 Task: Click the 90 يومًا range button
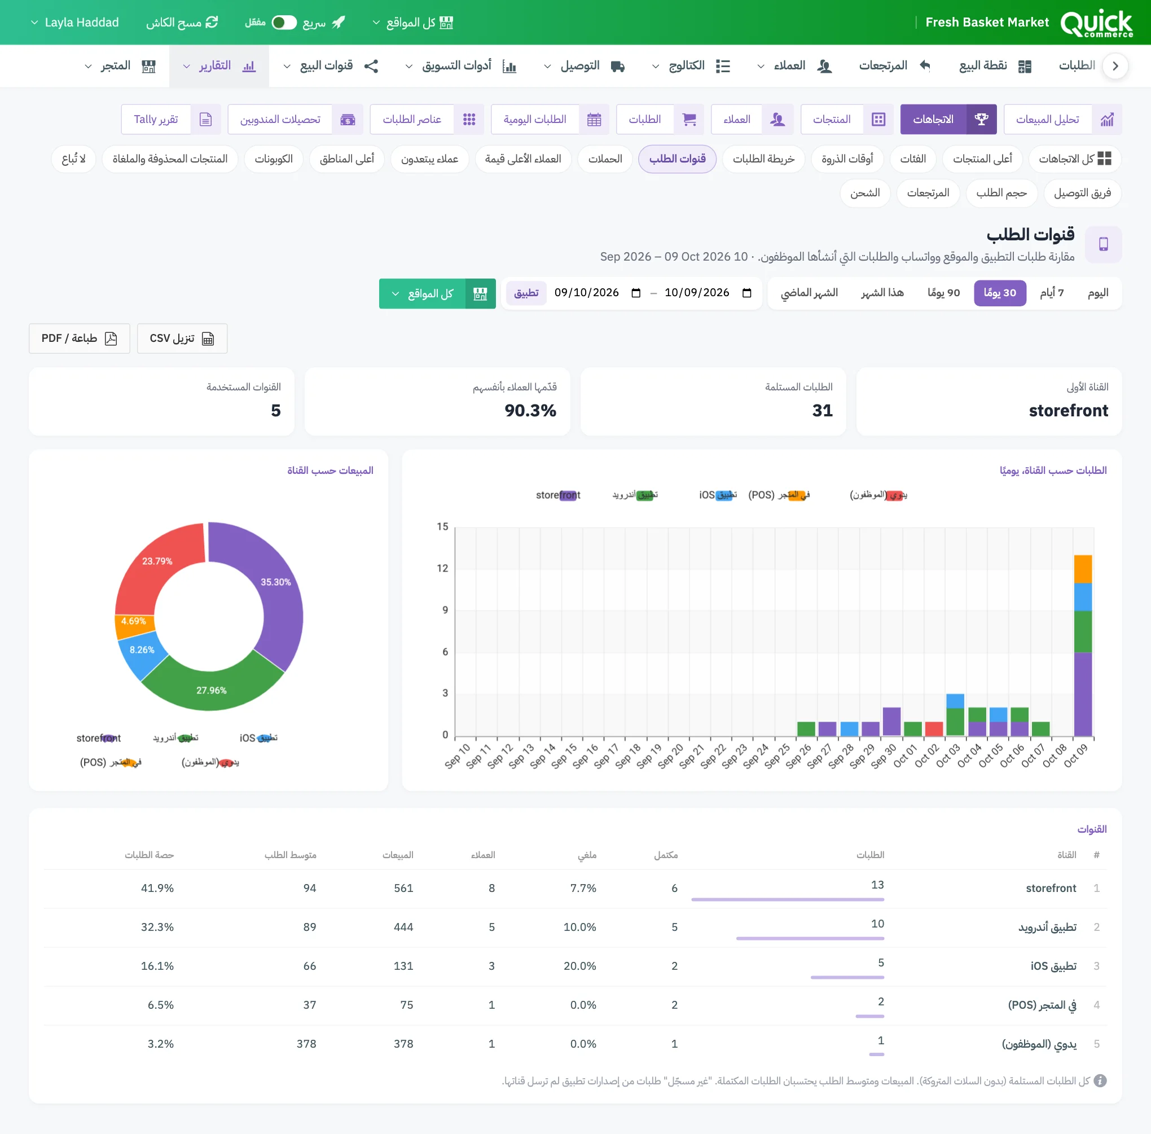(944, 293)
